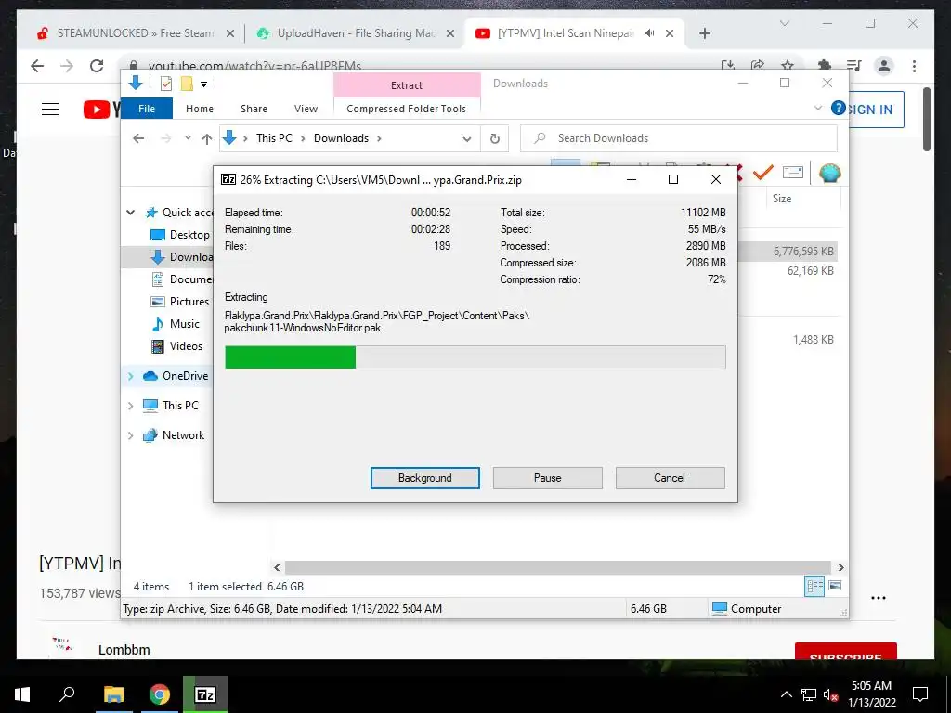Refresh the Downloads folder view
The image size is (951, 713).
click(495, 139)
